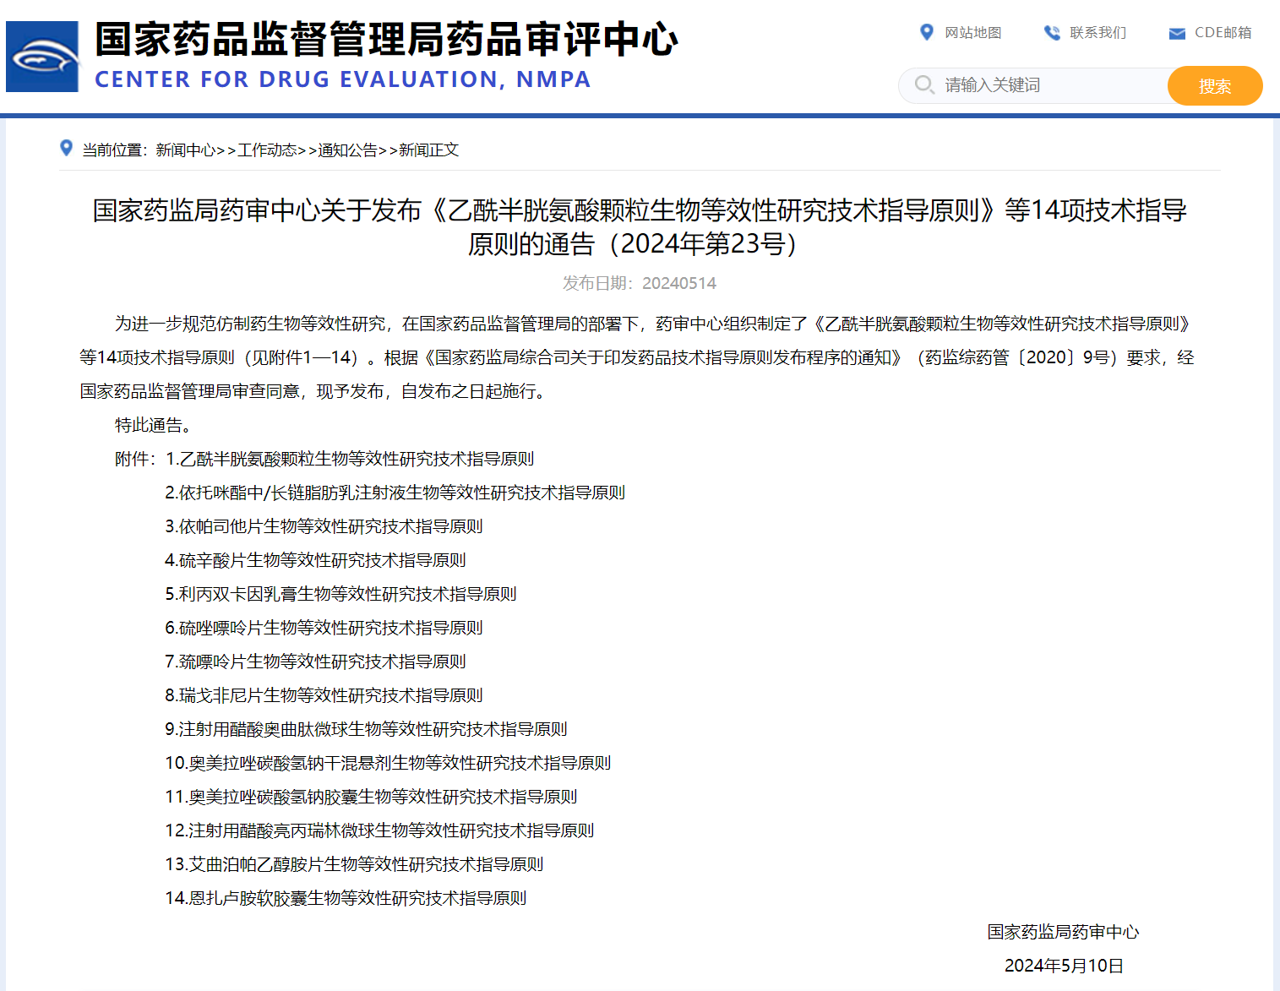Open the 联系我们 link
The image size is (1280, 991).
point(1098,33)
